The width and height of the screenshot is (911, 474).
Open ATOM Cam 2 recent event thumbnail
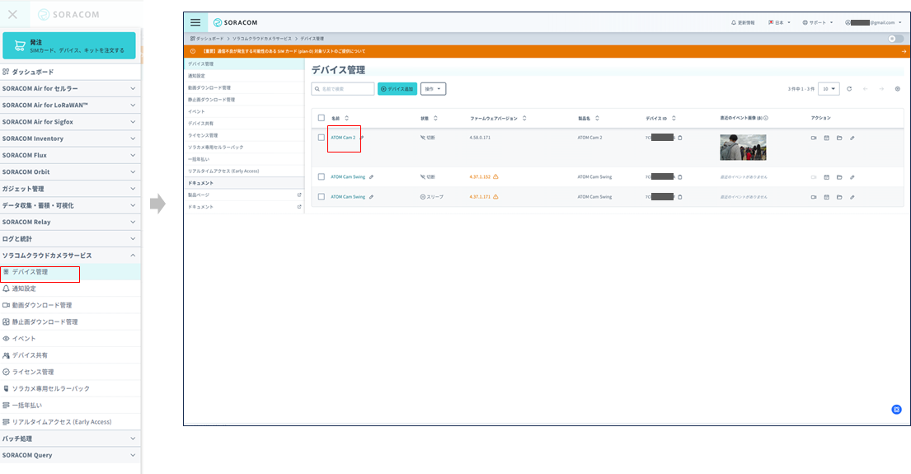tap(743, 148)
